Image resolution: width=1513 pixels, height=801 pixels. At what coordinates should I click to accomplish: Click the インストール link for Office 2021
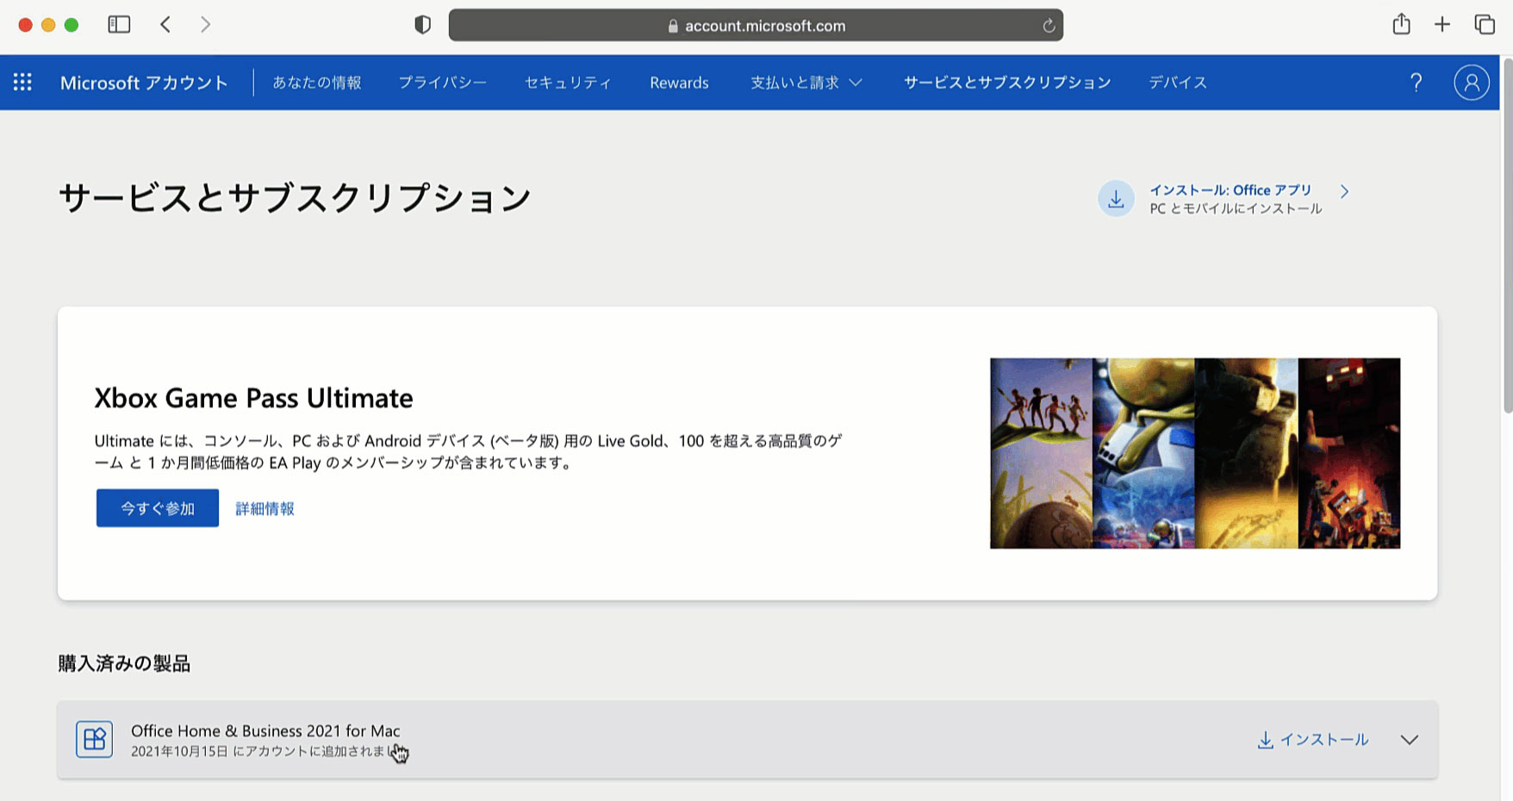(x=1313, y=740)
